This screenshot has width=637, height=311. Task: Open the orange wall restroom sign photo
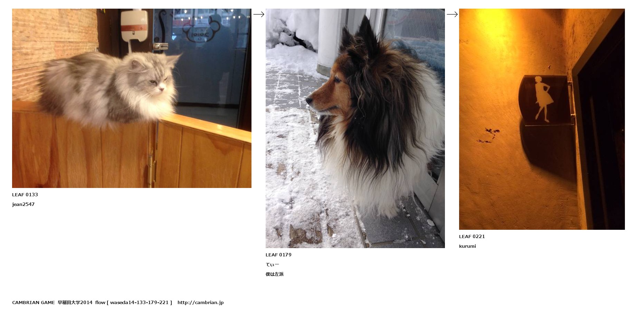542,119
